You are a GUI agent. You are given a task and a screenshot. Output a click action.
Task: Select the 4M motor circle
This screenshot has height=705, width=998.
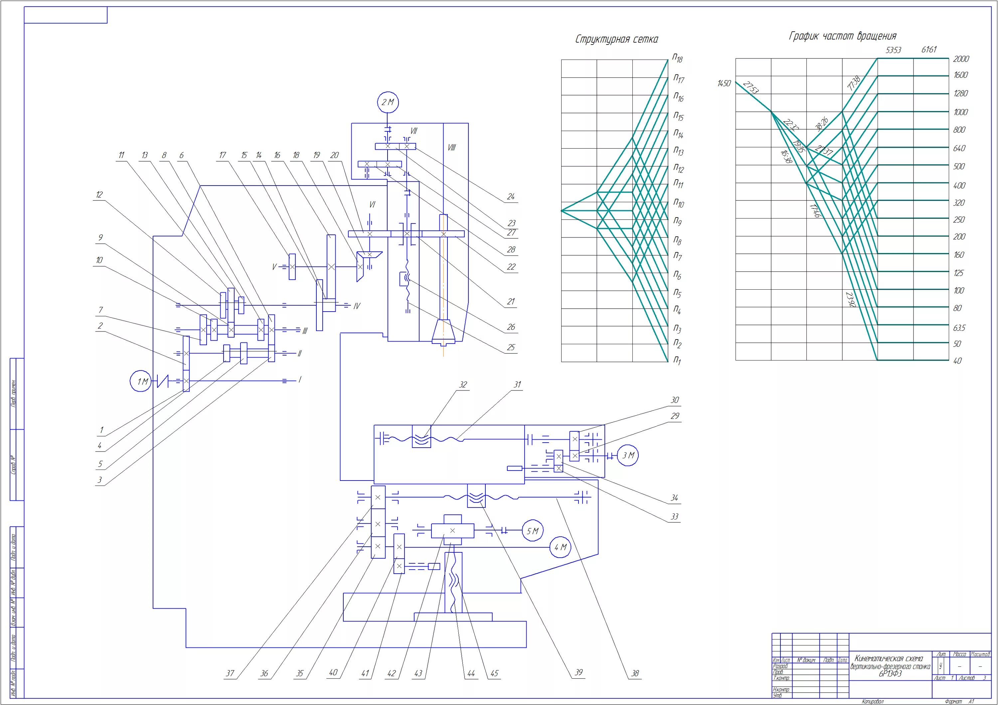click(x=560, y=547)
